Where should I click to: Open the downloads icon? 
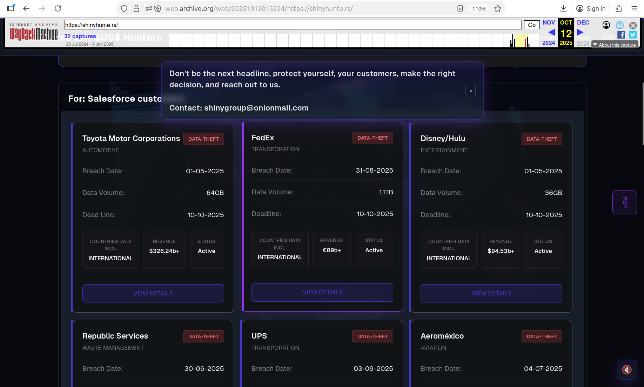[x=563, y=8]
